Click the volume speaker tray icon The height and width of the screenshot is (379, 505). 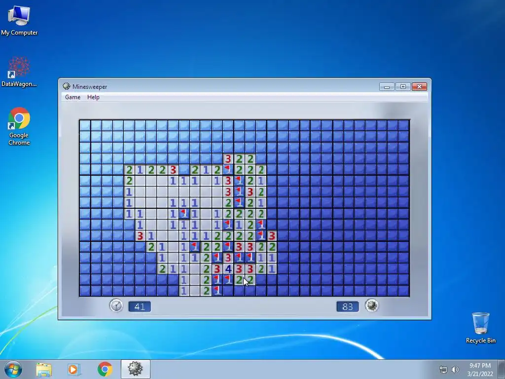pyautogui.click(x=455, y=369)
